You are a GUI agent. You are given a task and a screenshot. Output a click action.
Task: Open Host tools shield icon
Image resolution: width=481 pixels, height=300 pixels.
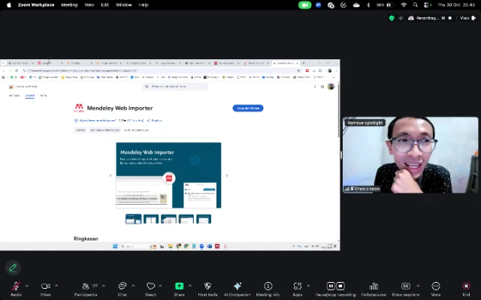(x=207, y=286)
